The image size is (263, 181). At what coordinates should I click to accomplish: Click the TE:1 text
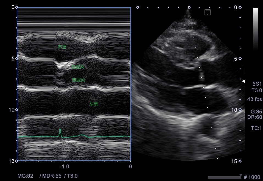click(x=256, y=128)
